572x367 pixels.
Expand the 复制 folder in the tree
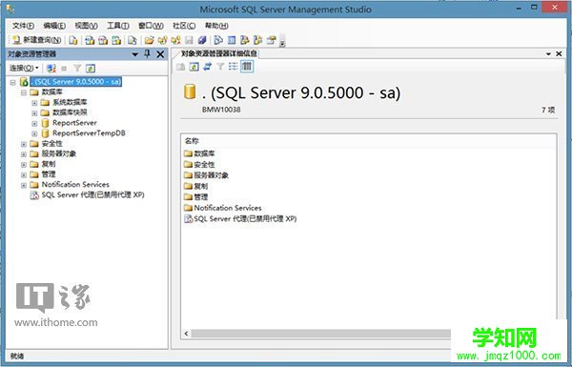(24, 164)
